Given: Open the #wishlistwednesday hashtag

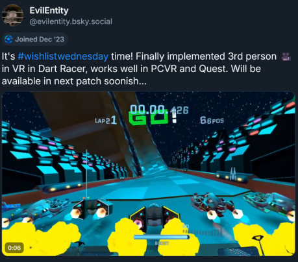Looking at the screenshot, I should [x=63, y=56].
